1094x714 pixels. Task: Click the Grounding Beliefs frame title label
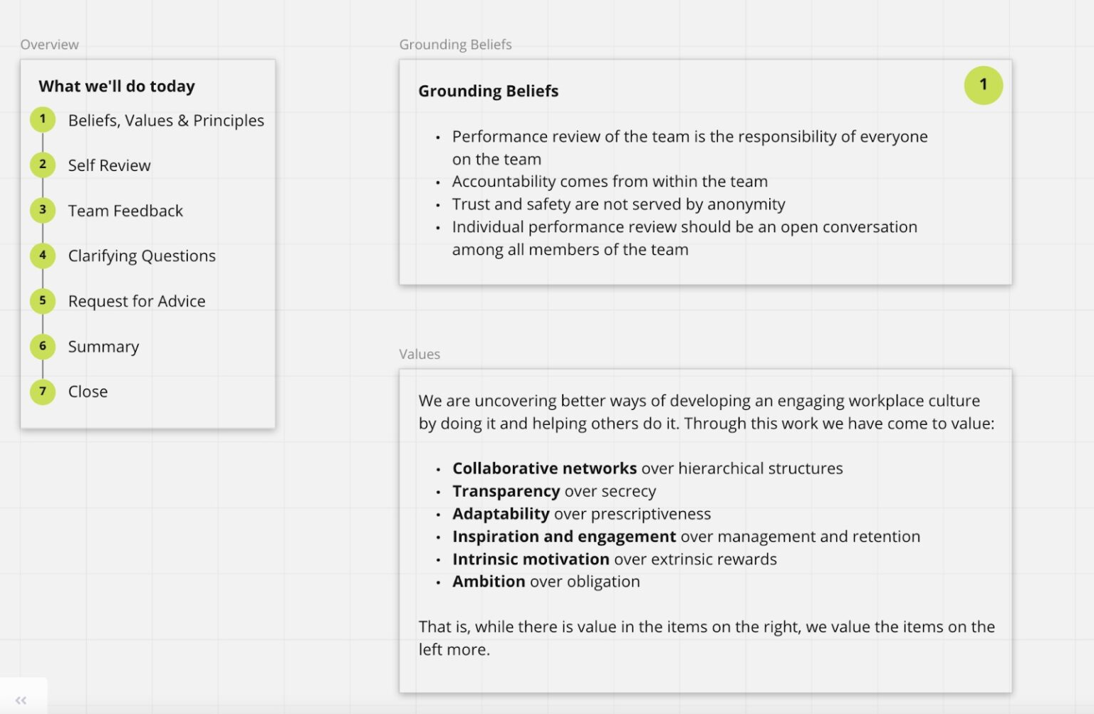(455, 44)
